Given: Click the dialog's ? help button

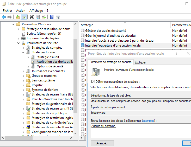Looking at the screenshot, I should tap(176, 53).
